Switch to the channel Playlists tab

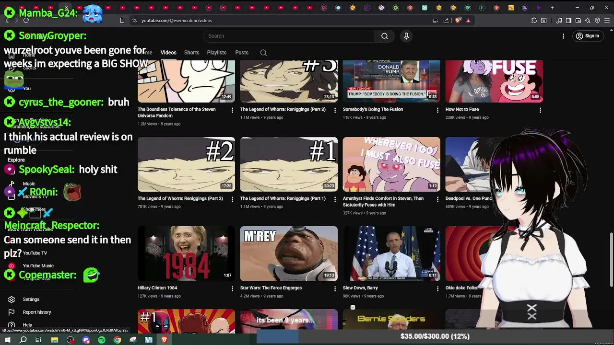pos(217,53)
